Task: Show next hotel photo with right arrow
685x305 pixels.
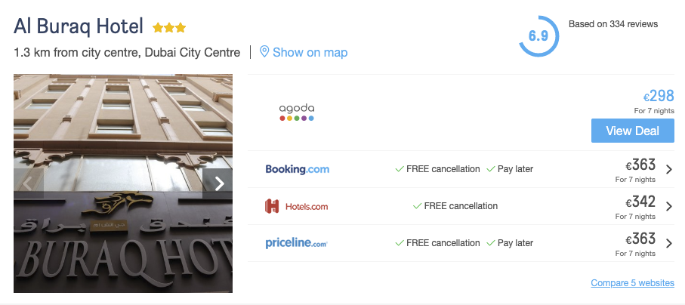Action: tap(219, 183)
